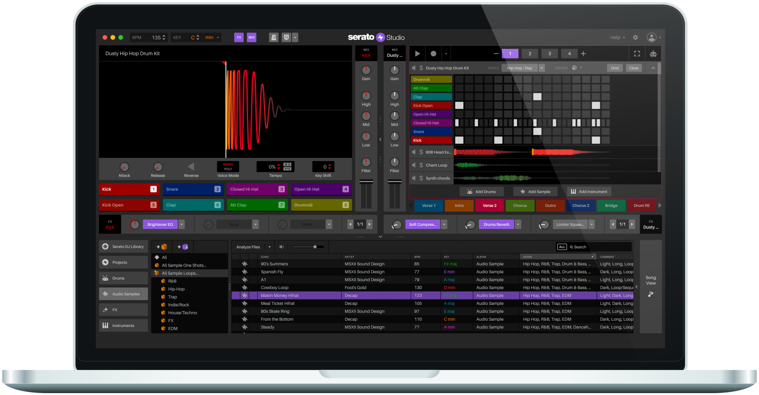
Task: Open the Analyze Files dropdown arrow
Action: pyautogui.click(x=270, y=247)
